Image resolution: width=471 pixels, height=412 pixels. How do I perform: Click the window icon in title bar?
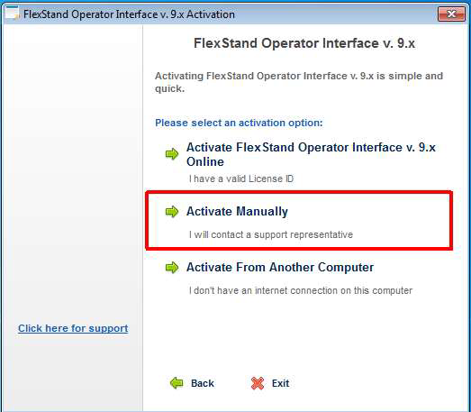click(x=13, y=14)
